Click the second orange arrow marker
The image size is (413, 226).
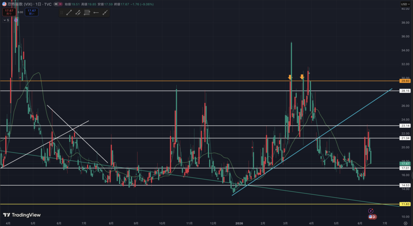pos(302,77)
